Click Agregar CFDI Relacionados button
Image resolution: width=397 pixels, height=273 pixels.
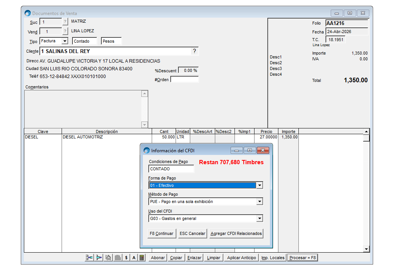tap(236, 233)
